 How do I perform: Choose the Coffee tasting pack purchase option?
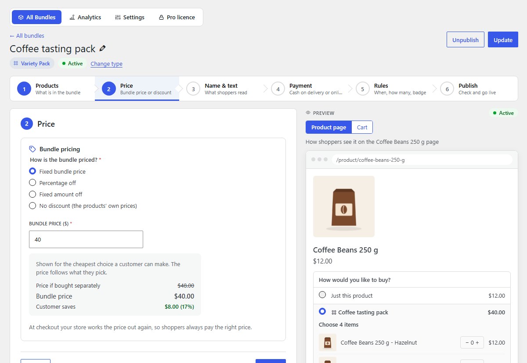(x=323, y=311)
